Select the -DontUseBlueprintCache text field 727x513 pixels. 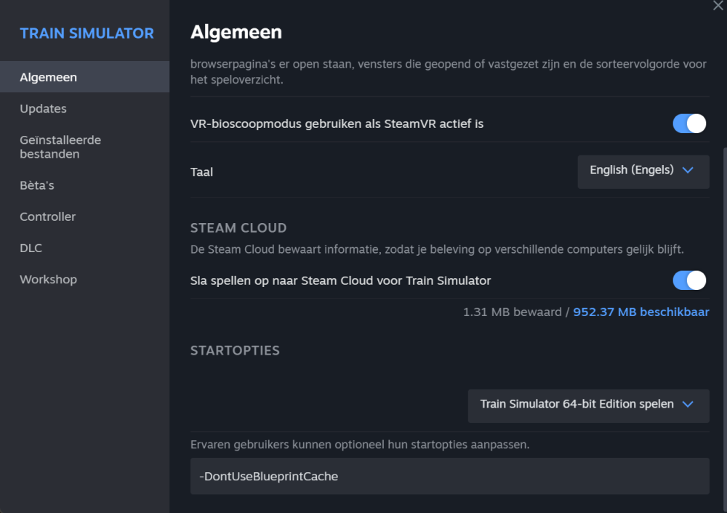(x=449, y=476)
